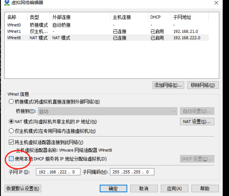Image resolution: width=229 pixels, height=196 pixels.
Task: Click the Virtual Network Editor globe title icon
Action: click(7, 3)
